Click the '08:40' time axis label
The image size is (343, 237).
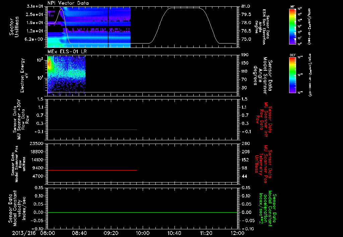coord(79,233)
